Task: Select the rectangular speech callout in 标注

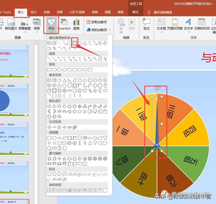Action: click(x=49, y=174)
